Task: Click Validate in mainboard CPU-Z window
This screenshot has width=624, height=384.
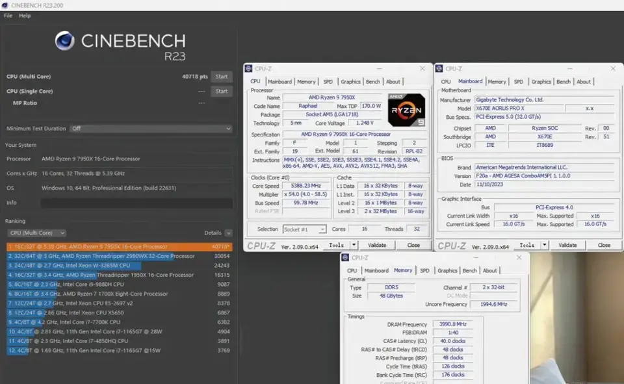Action: (x=567, y=245)
